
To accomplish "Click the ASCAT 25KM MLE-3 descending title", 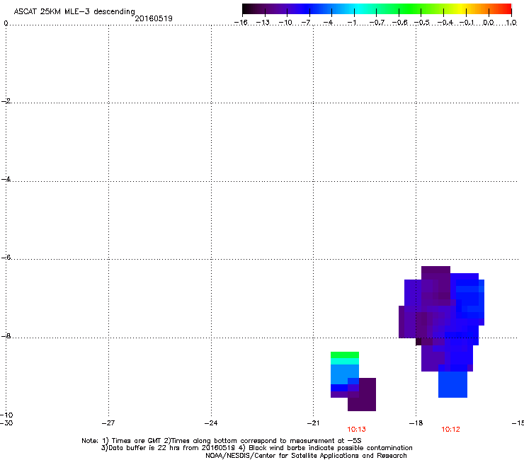I will click(x=74, y=11).
